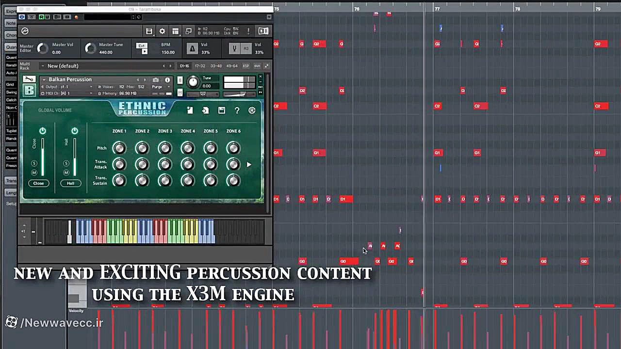Viewport: 621px width, 349px height.
Task: Click the metronome icon
Action: pos(192,48)
